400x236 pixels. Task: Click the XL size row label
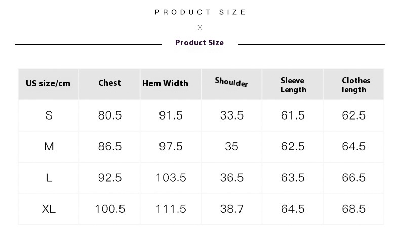pos(49,209)
